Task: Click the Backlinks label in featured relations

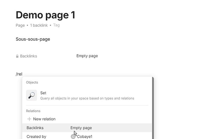Action: click(x=28, y=56)
